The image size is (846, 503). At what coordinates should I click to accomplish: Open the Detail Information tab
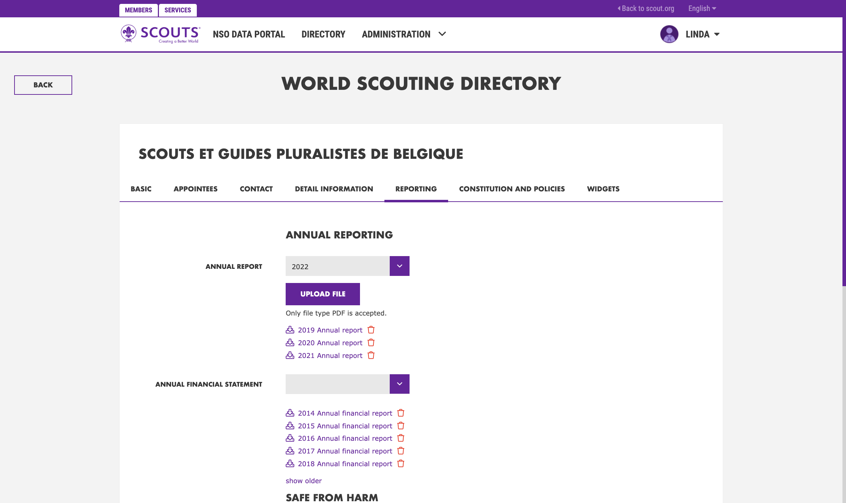(334, 189)
